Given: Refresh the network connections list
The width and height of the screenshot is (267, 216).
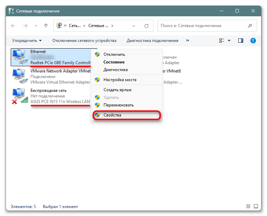Looking at the screenshot, I should pos(146,26).
